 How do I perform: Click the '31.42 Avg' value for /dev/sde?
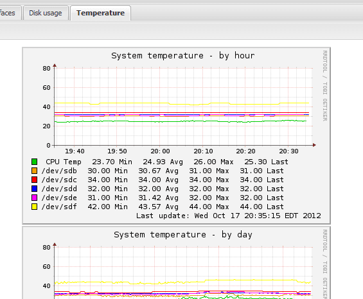(158, 198)
